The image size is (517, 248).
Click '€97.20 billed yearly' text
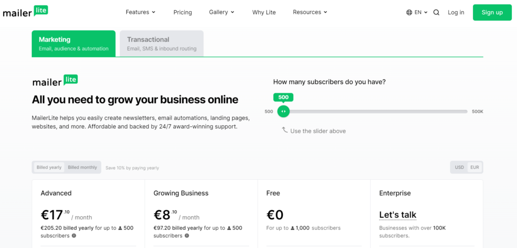(x=178, y=228)
